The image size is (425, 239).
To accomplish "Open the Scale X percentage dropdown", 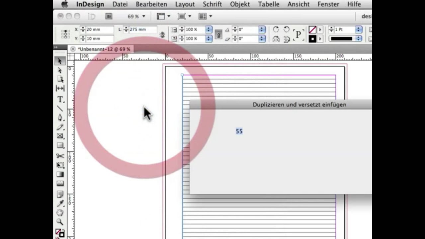I will pyautogui.click(x=209, y=30).
